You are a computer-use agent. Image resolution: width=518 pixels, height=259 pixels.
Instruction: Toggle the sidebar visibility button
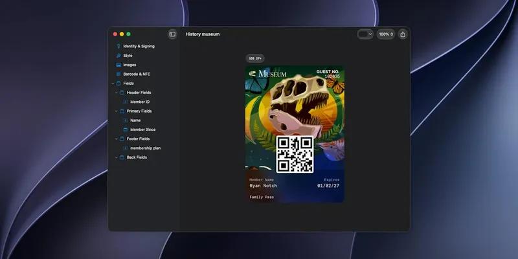tap(172, 34)
